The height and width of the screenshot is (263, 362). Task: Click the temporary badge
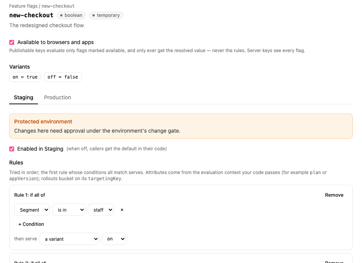click(106, 15)
